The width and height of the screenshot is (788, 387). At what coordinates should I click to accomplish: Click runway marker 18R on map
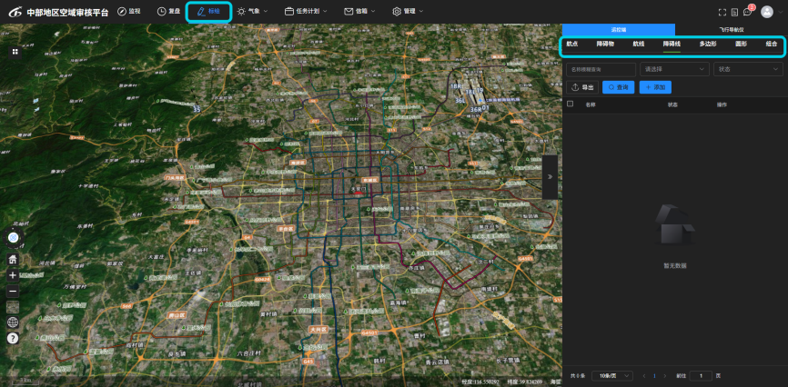point(456,85)
